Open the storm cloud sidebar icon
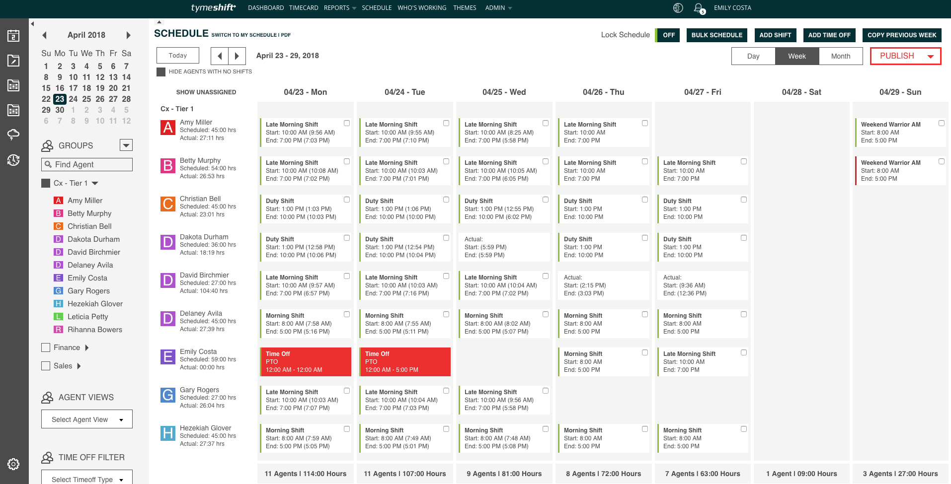 13,135
